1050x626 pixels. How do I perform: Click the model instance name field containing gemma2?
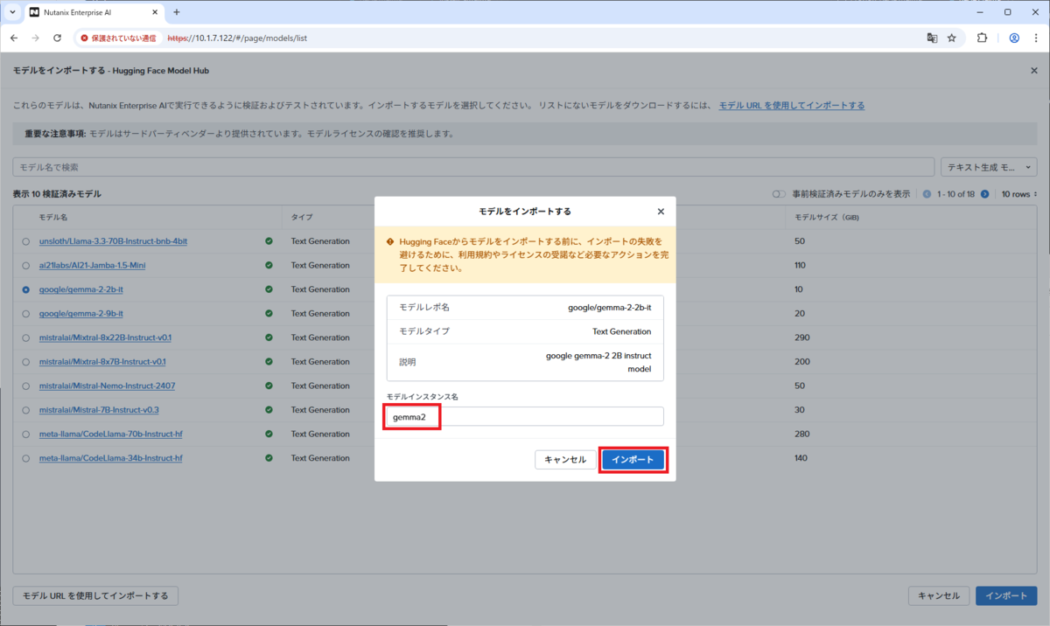525,417
